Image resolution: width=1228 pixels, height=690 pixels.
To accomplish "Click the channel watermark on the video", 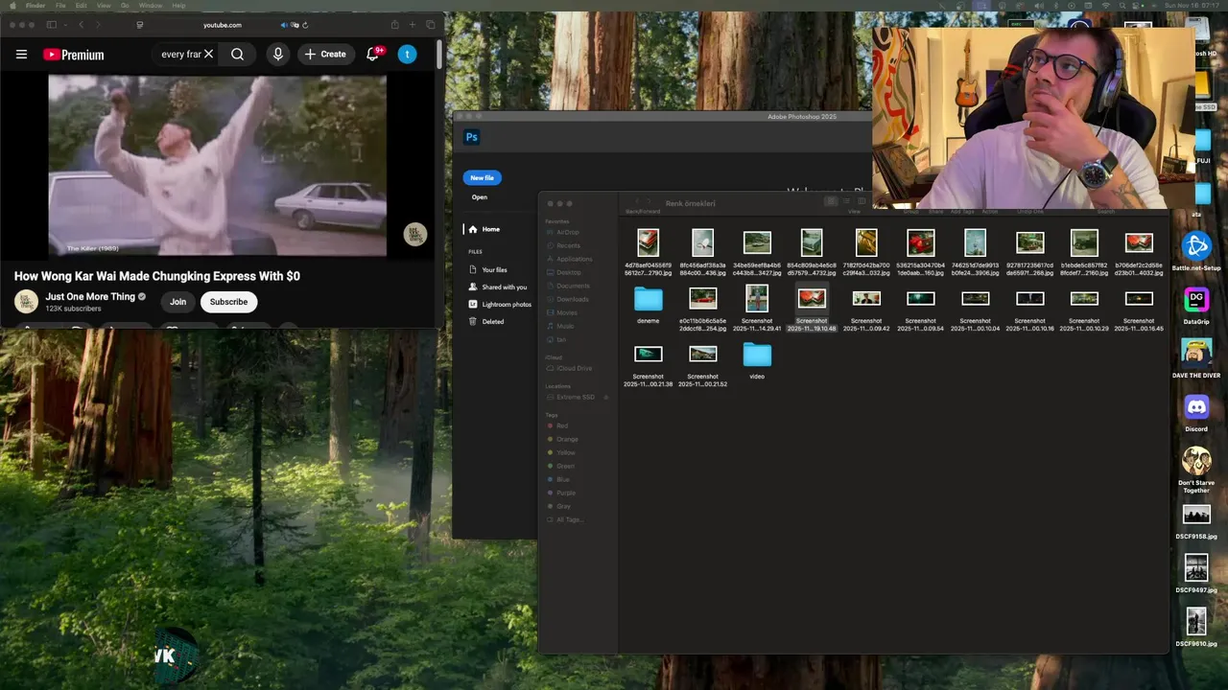I will 414,234.
